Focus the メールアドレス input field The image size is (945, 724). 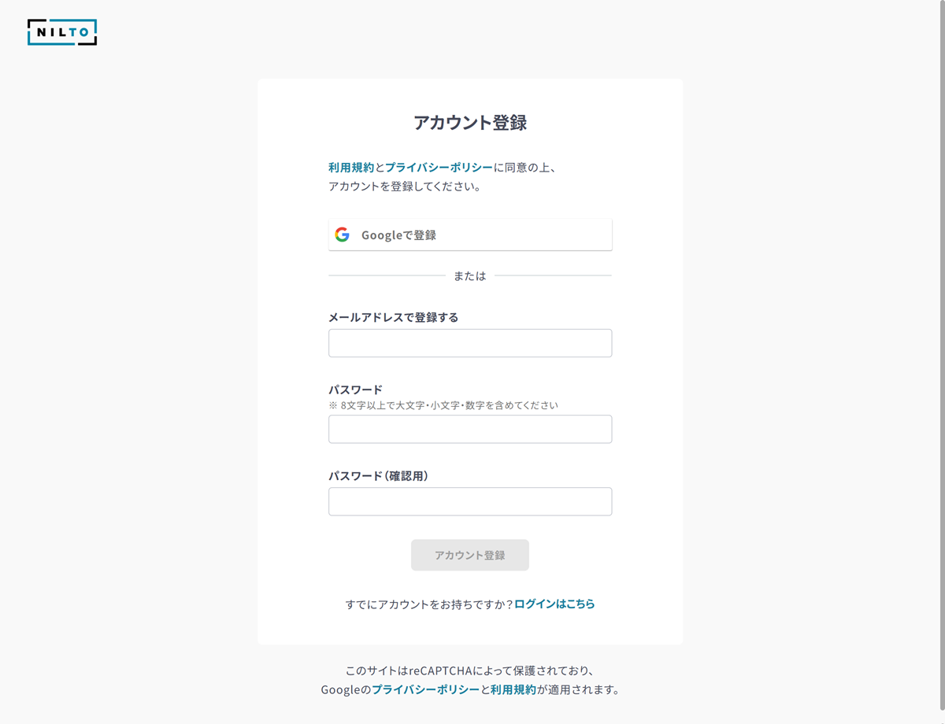pos(470,343)
